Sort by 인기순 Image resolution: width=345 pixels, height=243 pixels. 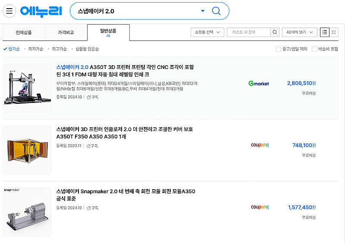point(12,49)
